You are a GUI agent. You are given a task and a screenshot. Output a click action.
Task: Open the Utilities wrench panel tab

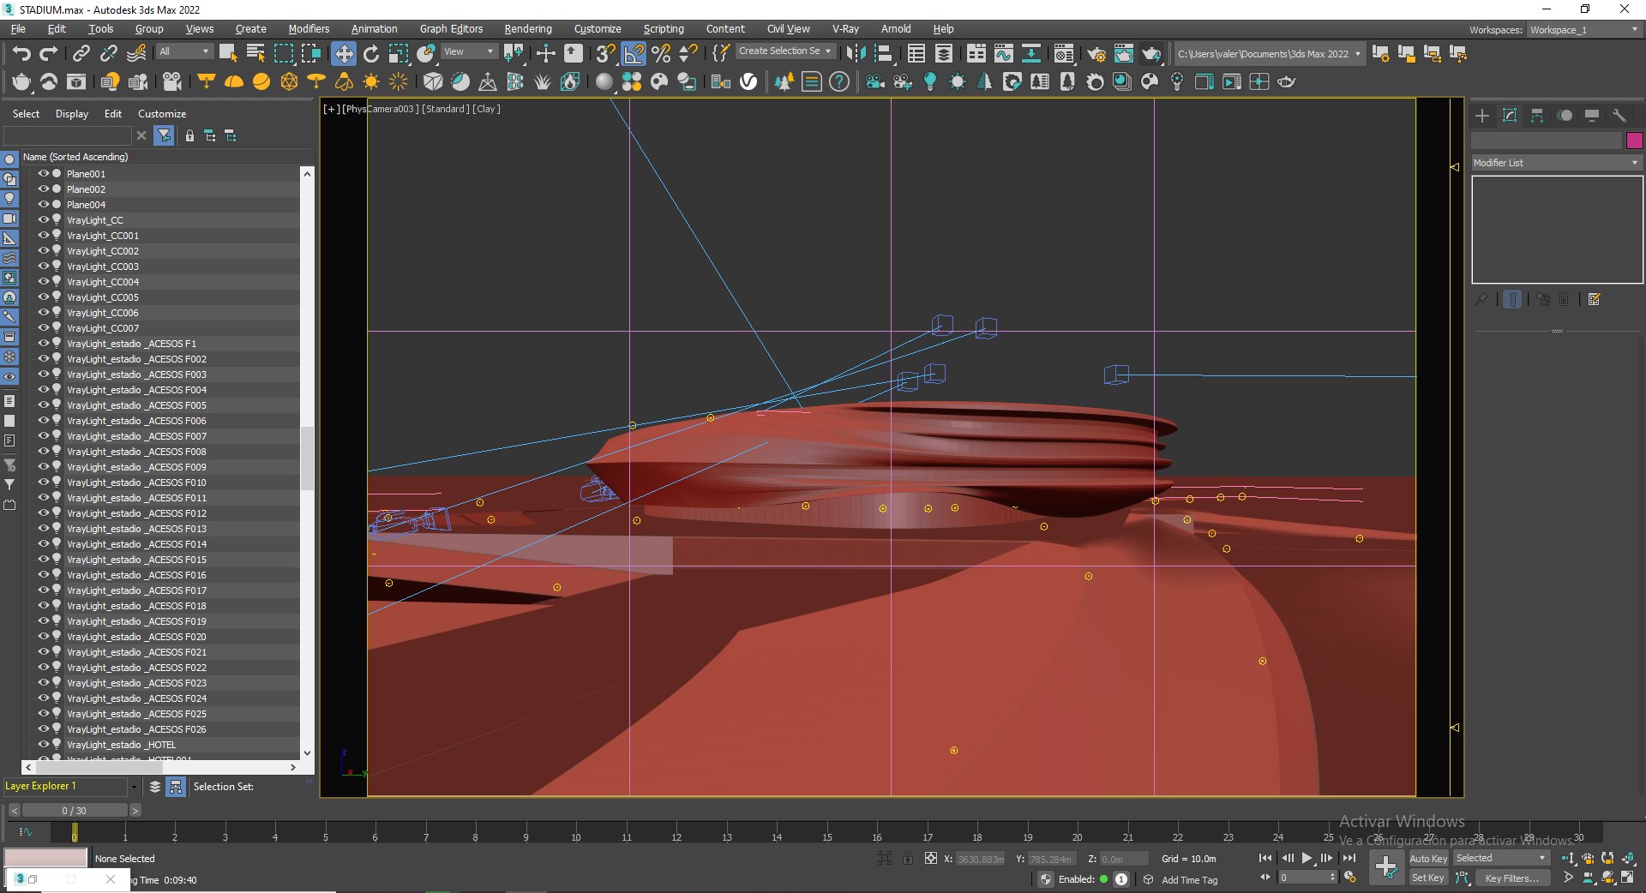coord(1619,116)
